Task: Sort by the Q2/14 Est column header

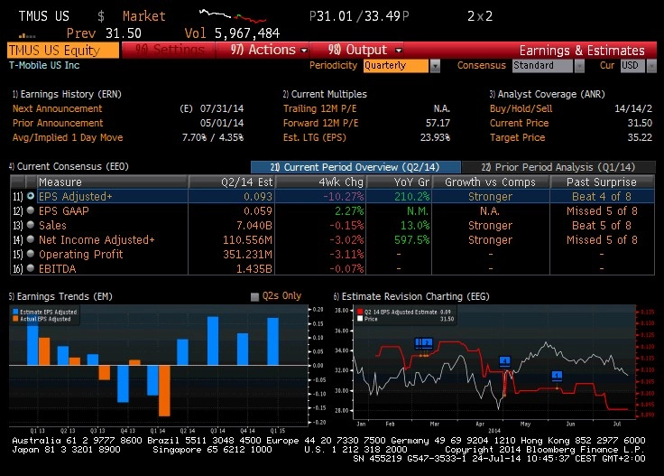Action: (232, 182)
